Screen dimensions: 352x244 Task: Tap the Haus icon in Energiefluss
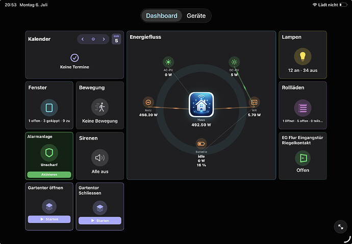point(201,104)
